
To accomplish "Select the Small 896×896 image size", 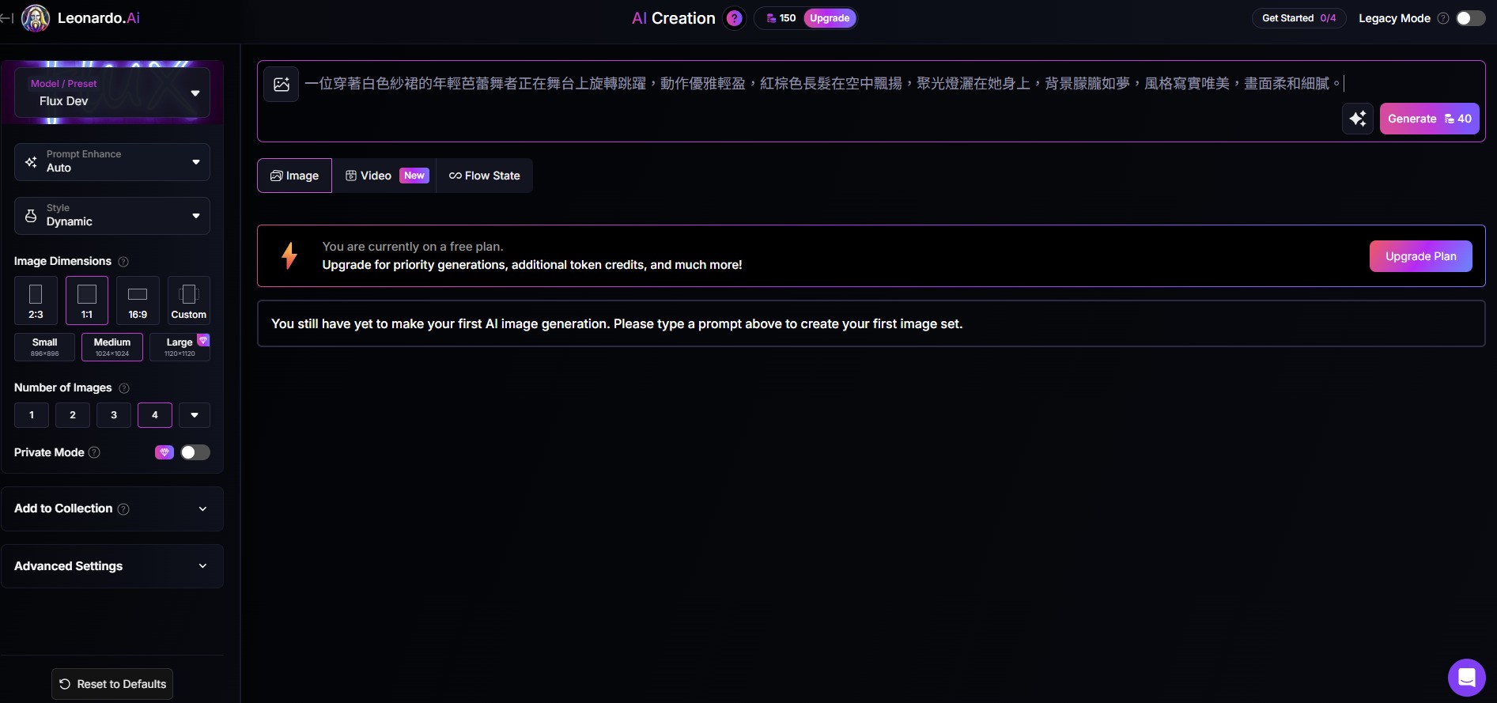I will coord(45,347).
